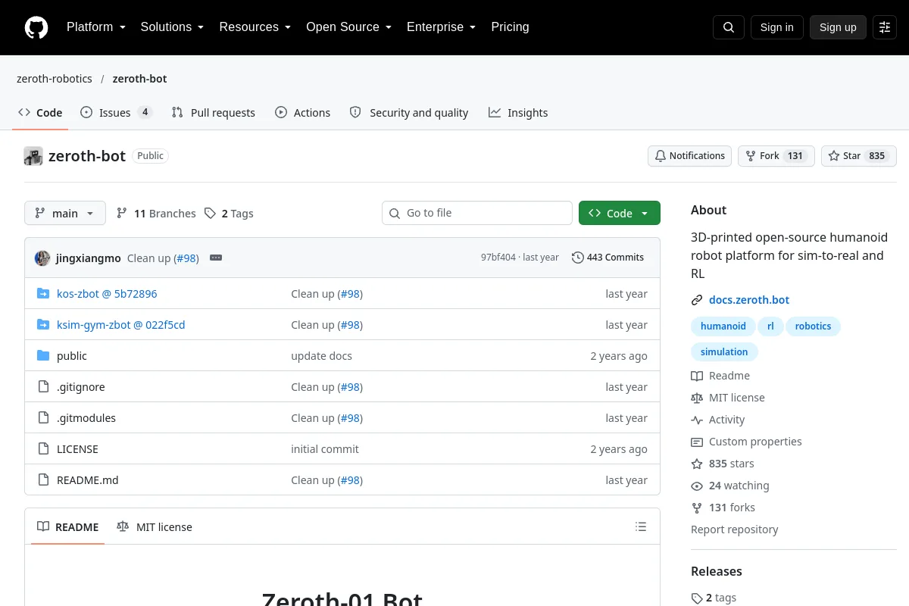
Task: View the 24 watching link
Action: click(730, 486)
